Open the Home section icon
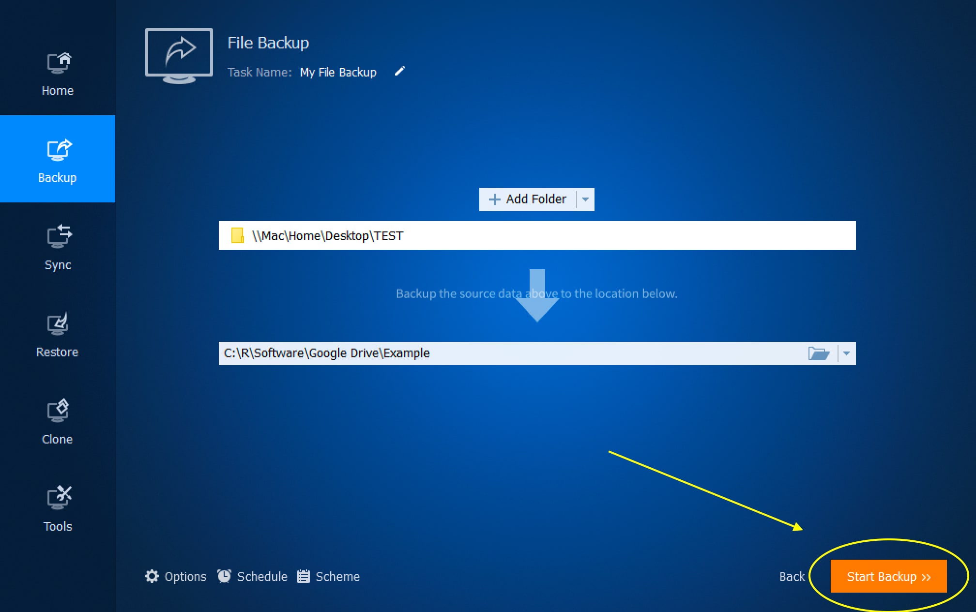976x612 pixels. (x=59, y=63)
